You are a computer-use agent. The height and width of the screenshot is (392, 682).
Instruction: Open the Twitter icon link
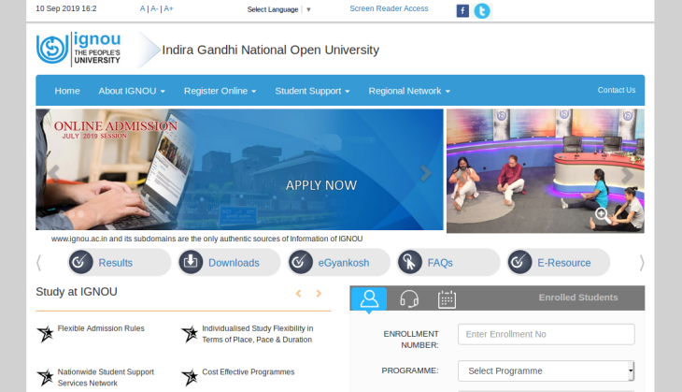pos(481,11)
